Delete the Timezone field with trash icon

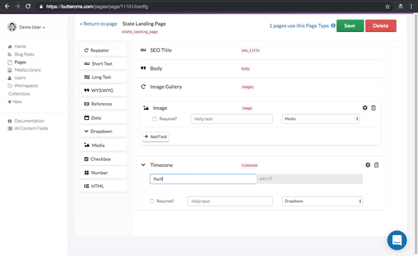pyautogui.click(x=376, y=165)
